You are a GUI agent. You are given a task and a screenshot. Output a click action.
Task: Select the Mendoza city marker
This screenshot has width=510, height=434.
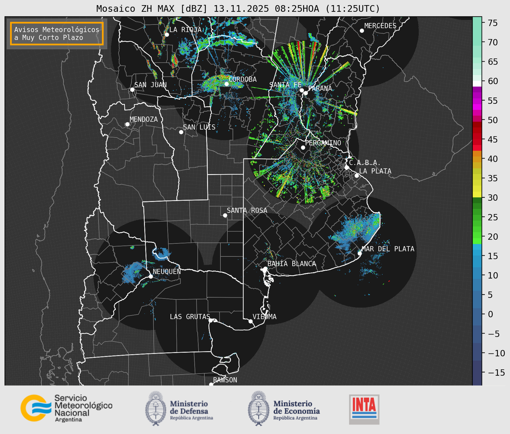[127, 124]
